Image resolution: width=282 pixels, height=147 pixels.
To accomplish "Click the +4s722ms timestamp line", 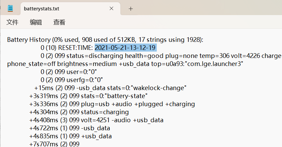I will point(42,128).
